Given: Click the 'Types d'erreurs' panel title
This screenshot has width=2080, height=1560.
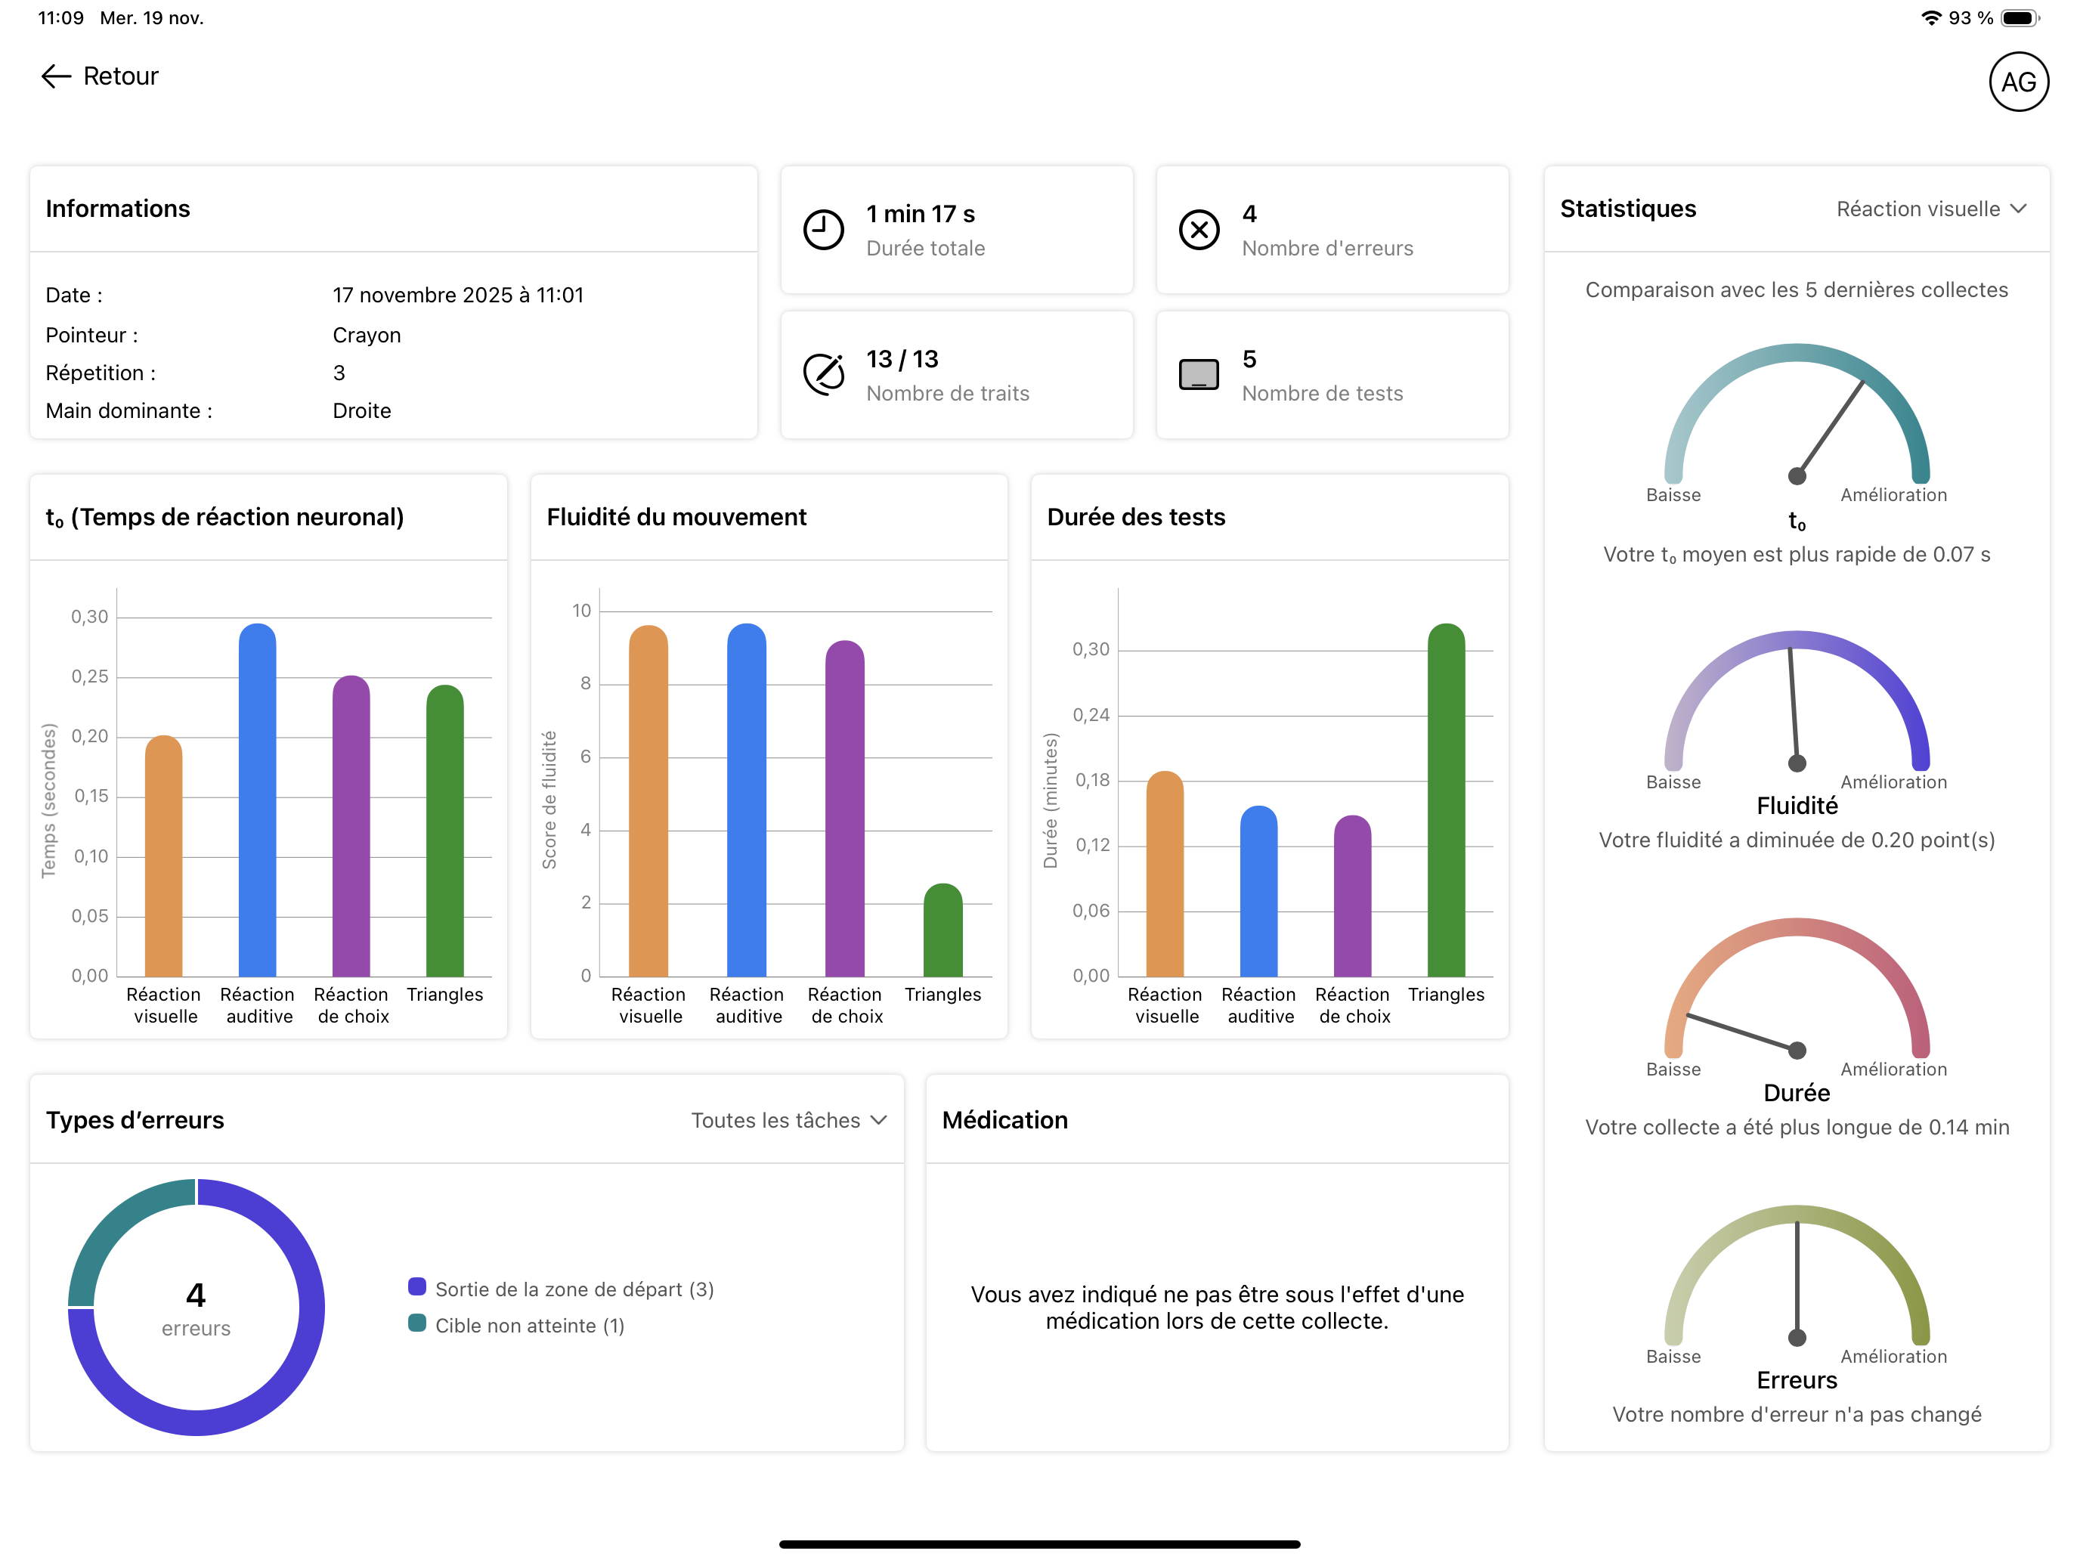Looking at the screenshot, I should coord(135,1120).
